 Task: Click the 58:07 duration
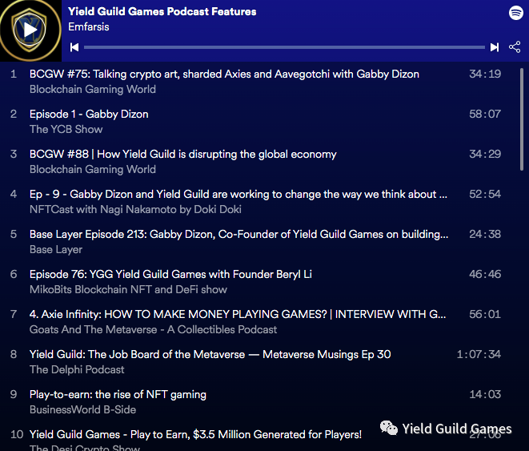pos(485,114)
